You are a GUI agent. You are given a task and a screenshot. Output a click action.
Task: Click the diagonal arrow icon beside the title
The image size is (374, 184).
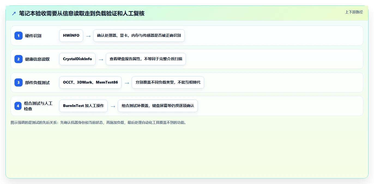point(14,14)
